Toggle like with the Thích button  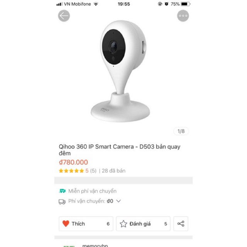(86, 224)
